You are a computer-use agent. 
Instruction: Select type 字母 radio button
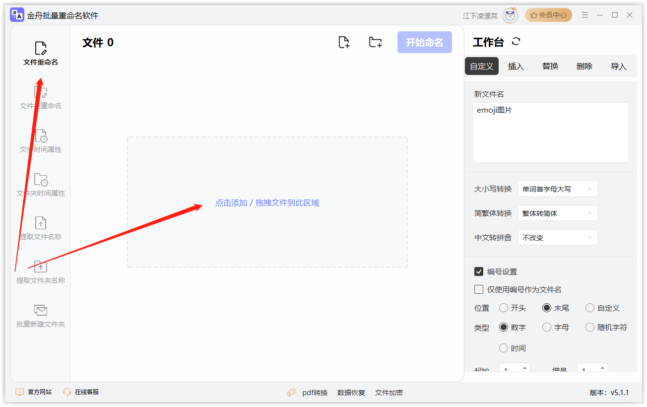547,327
